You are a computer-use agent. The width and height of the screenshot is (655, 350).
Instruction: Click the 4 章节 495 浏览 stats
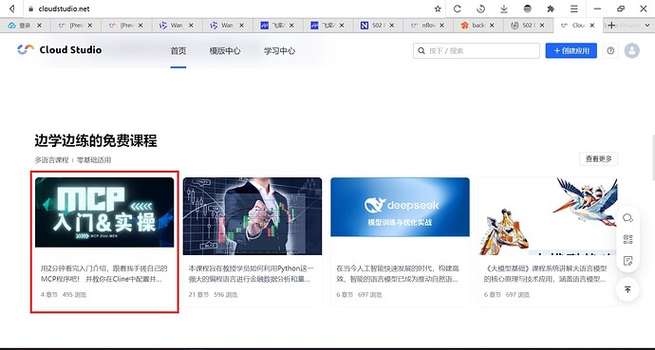(63, 295)
